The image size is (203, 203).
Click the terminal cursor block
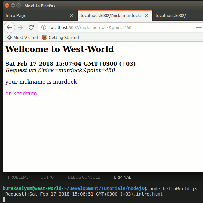(x=4, y=199)
